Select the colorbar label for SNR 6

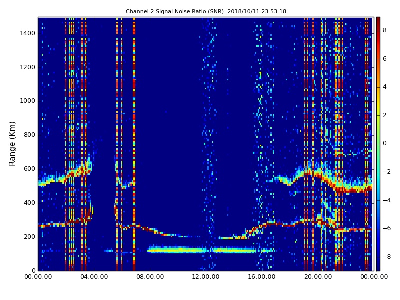click(x=384, y=59)
